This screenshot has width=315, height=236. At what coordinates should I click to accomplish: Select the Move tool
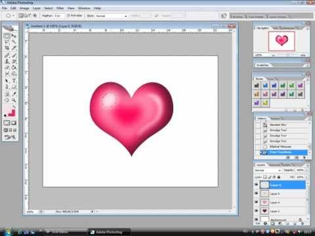point(14,36)
